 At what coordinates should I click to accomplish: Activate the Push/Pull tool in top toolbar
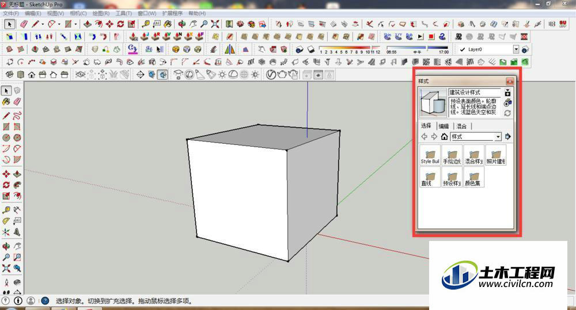point(88,24)
